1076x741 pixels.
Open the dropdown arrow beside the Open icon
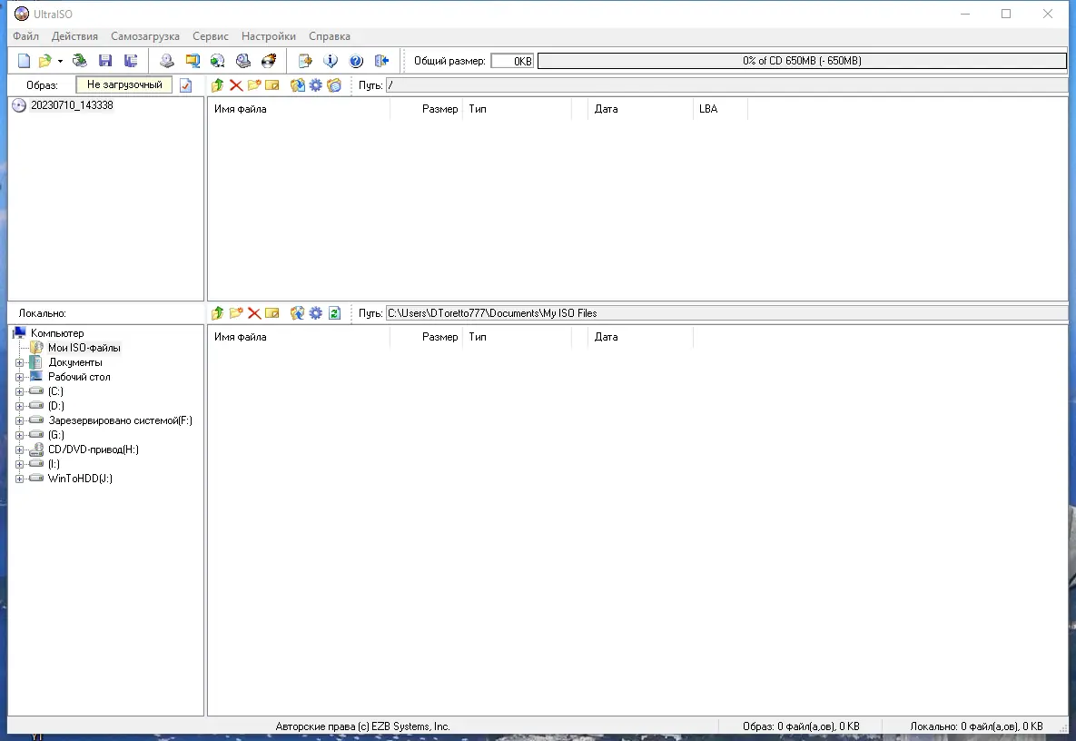coord(61,61)
